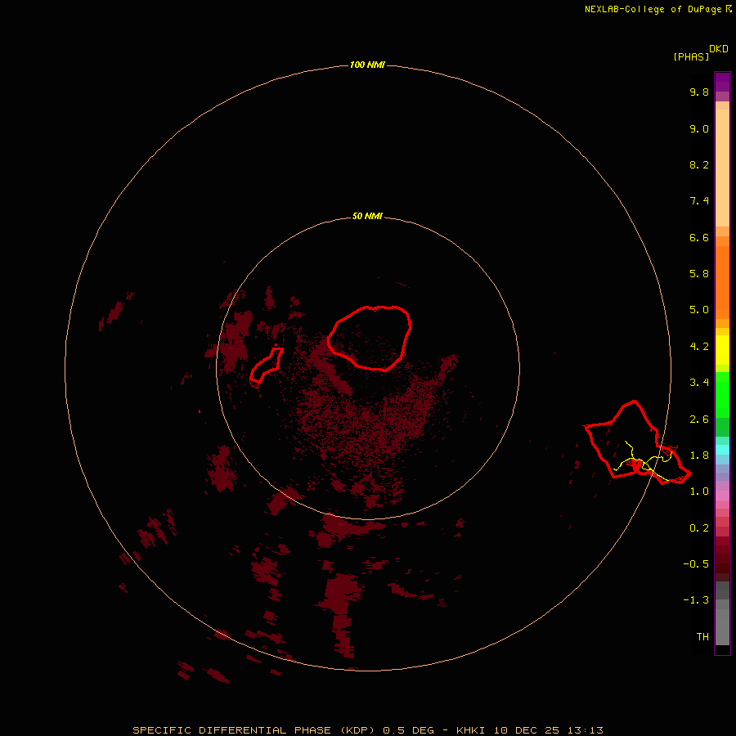Click the 5.0 value on color scale
Viewport: 736px width, 736px height.
tap(699, 310)
